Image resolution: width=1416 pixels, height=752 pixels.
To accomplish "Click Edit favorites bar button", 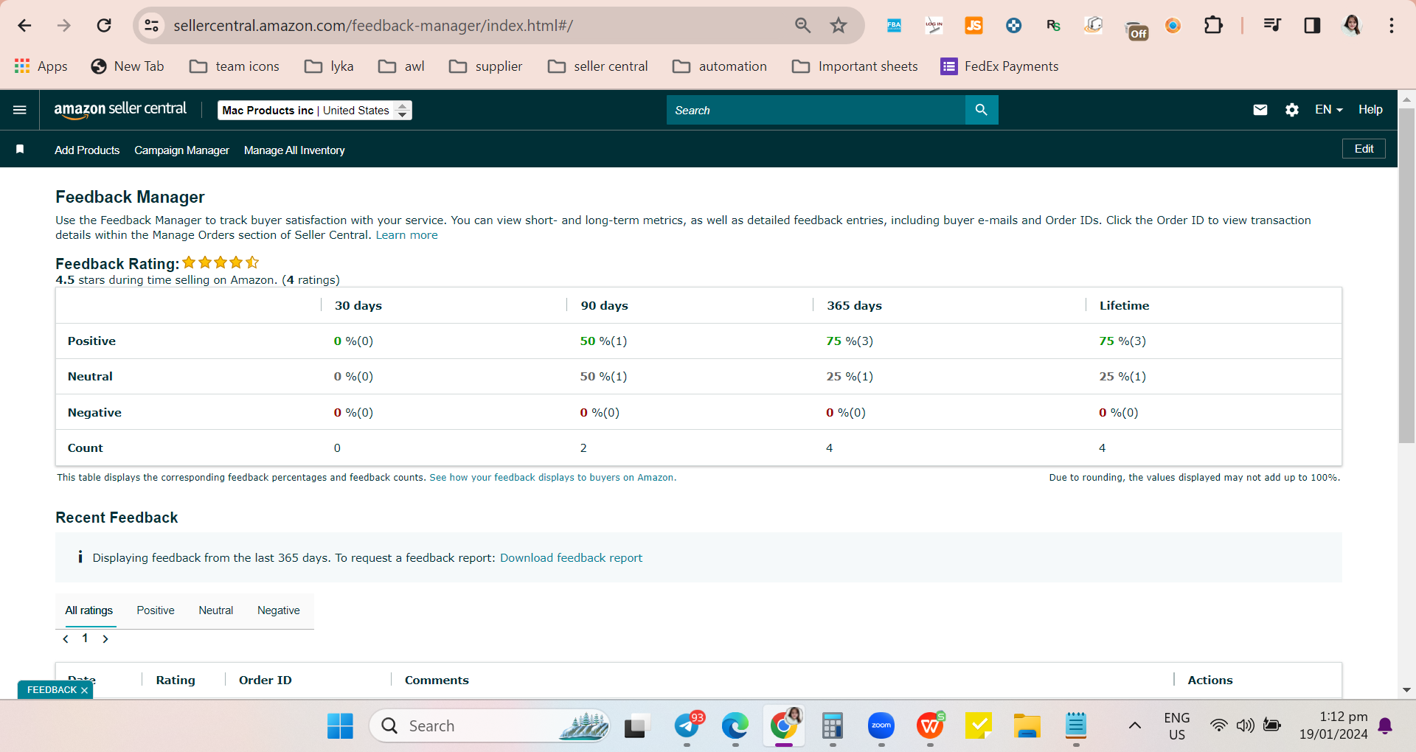I will coord(1364,149).
